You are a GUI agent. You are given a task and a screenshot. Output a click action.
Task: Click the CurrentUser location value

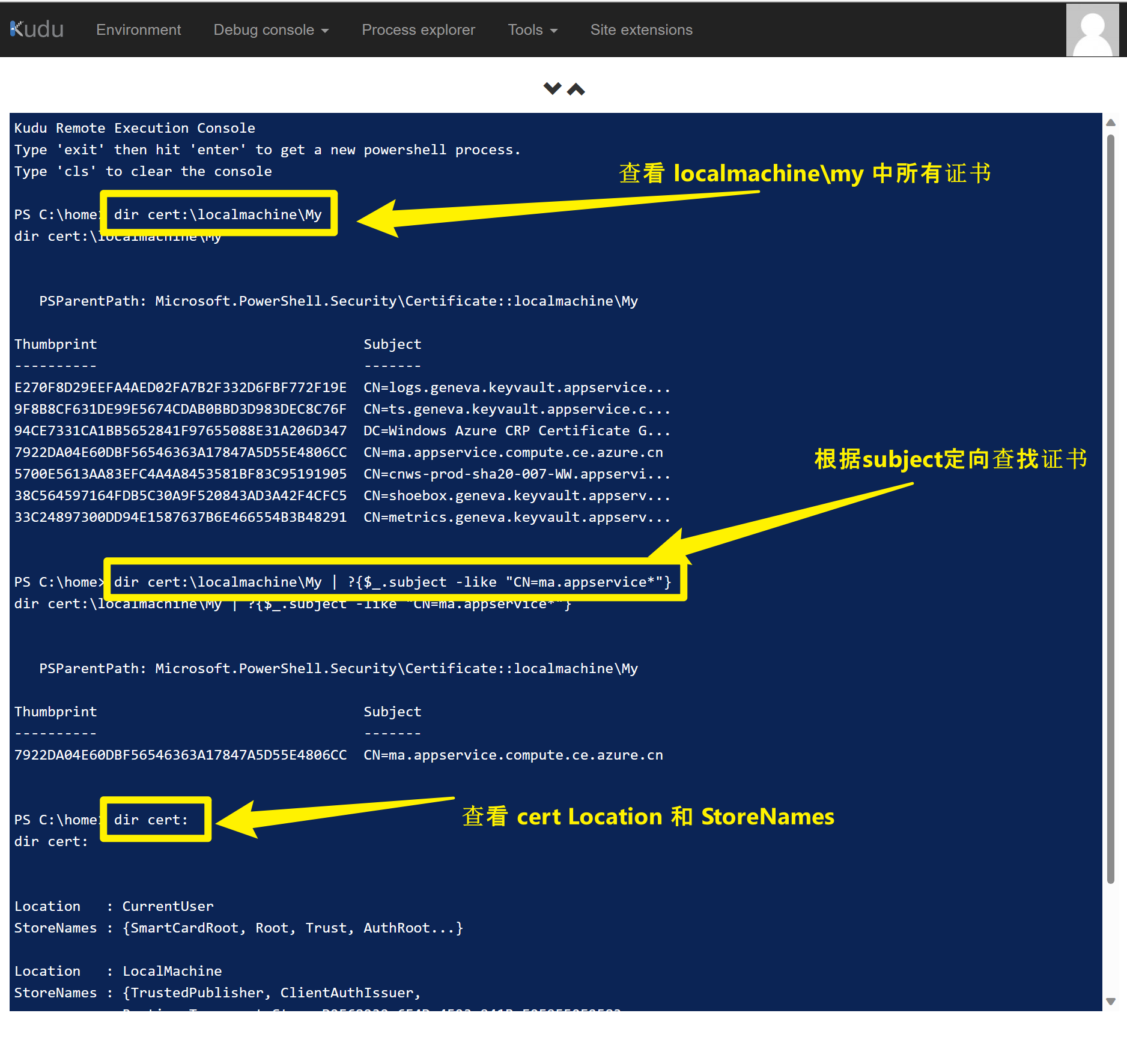point(168,906)
